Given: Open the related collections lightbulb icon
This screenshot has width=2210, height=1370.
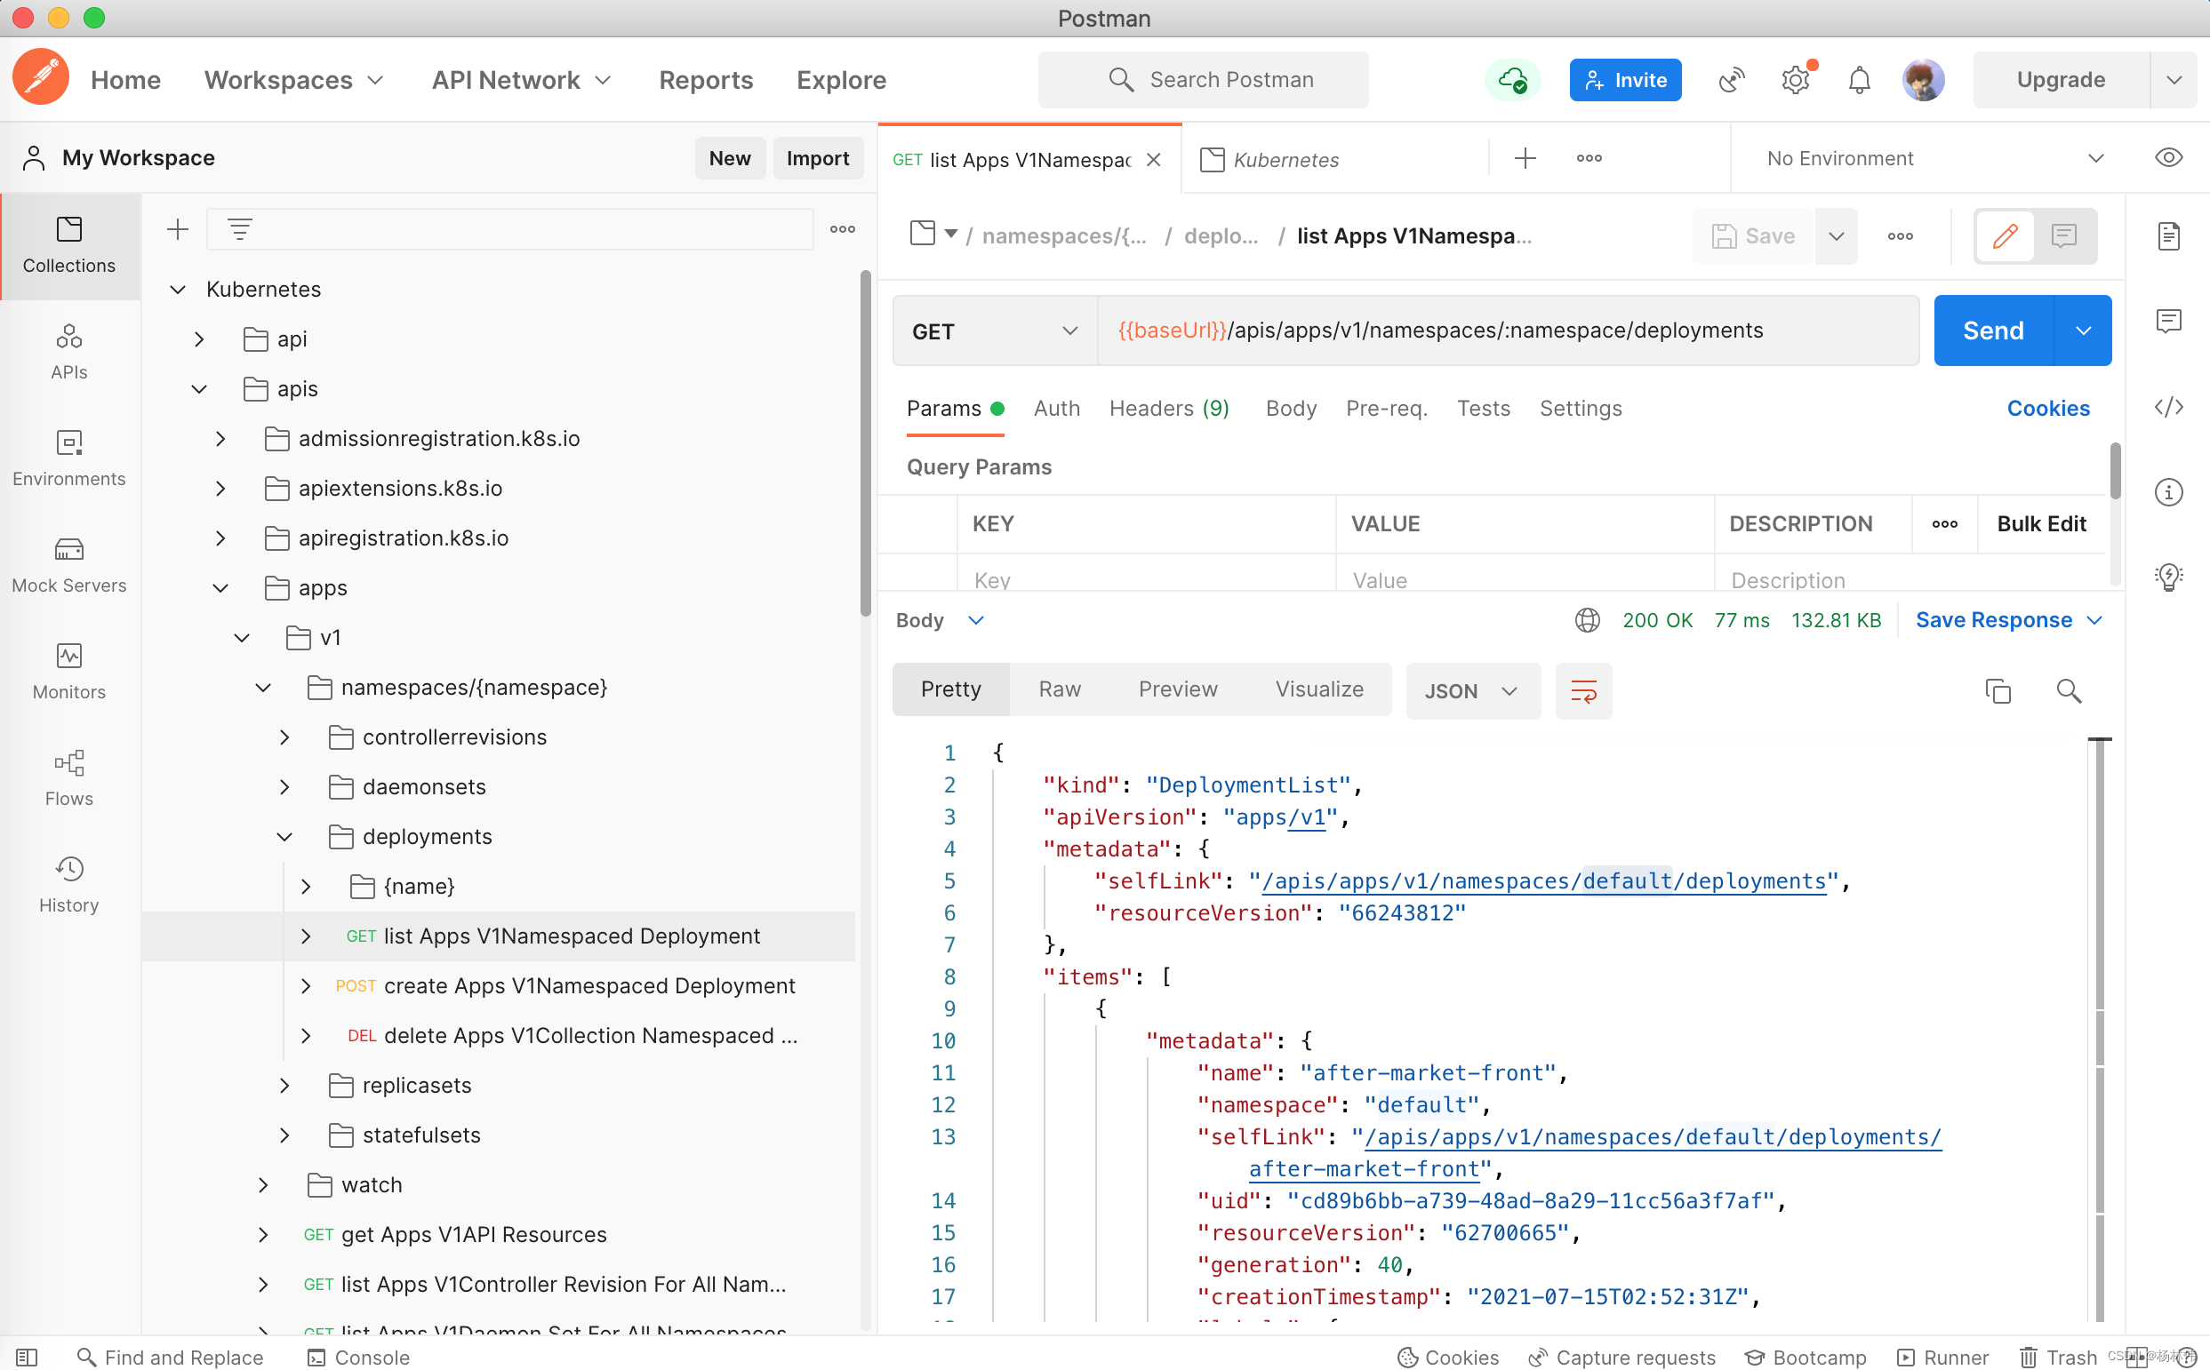Looking at the screenshot, I should coord(2167,577).
